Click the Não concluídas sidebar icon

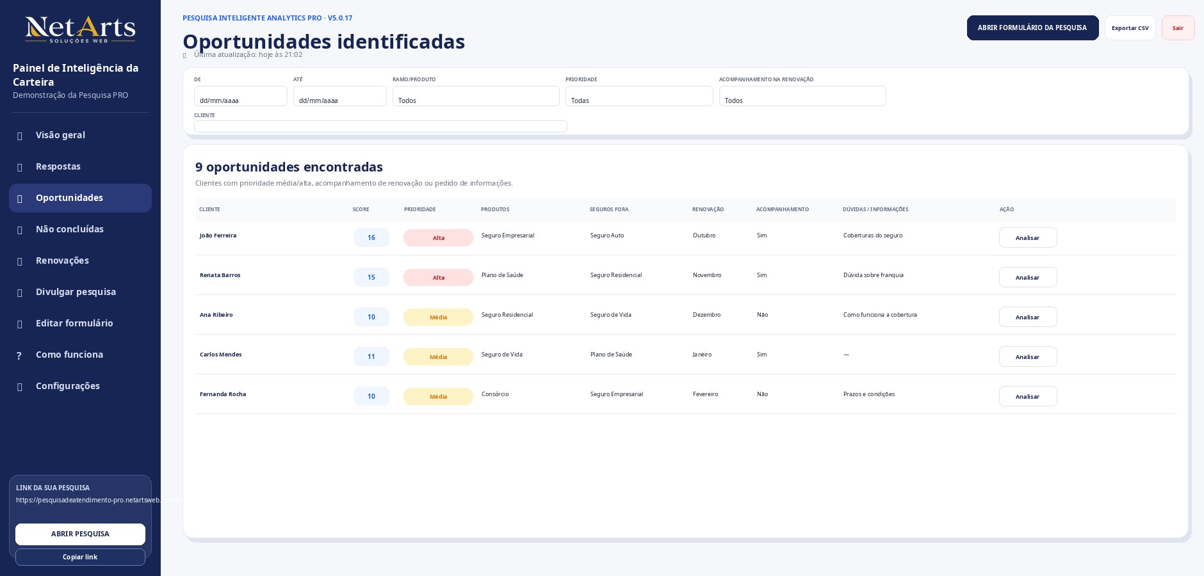(x=20, y=230)
